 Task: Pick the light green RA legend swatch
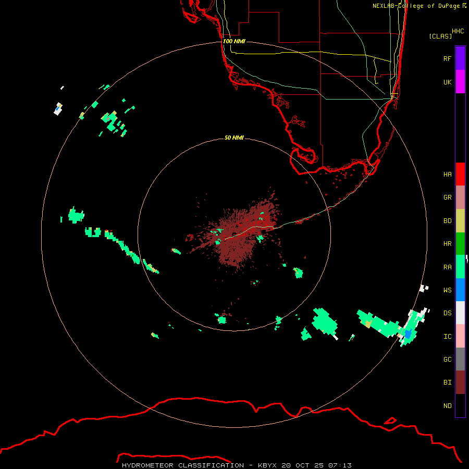[460, 267]
